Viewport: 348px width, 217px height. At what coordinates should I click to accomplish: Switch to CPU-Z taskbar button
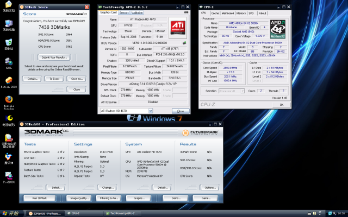tap(85, 213)
